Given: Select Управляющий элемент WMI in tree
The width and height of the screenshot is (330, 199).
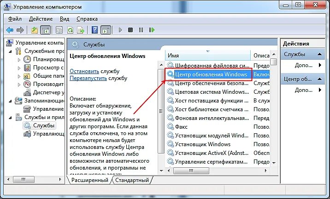Looking at the screenshot, I should coord(44,133).
